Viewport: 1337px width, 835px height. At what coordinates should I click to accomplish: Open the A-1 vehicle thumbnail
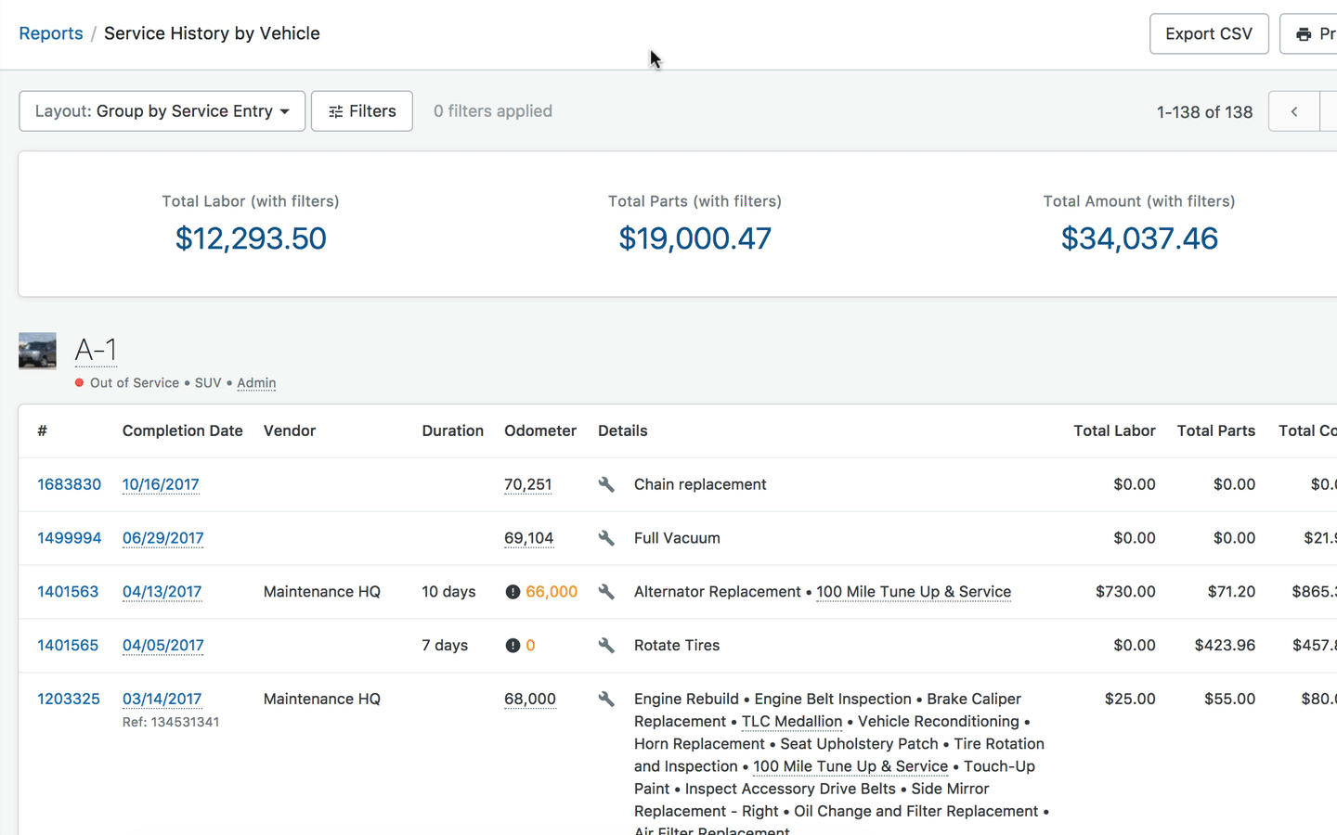tap(38, 352)
